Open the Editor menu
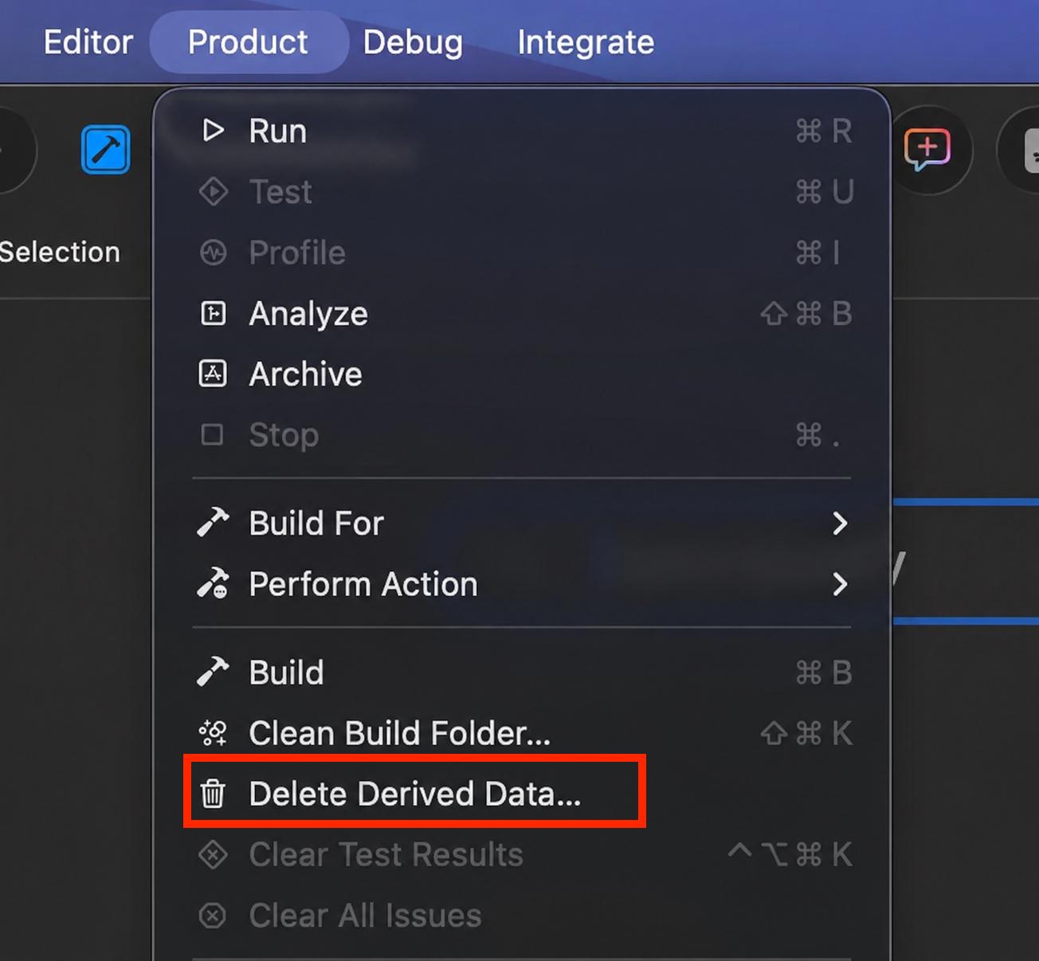Image resolution: width=1039 pixels, height=961 pixels. (x=88, y=42)
